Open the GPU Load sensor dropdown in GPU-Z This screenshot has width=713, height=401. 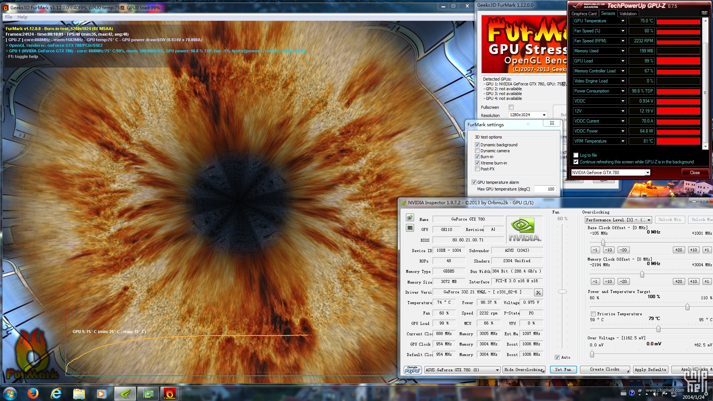tap(623, 61)
